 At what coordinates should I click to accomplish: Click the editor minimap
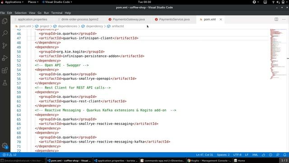coord(278,54)
